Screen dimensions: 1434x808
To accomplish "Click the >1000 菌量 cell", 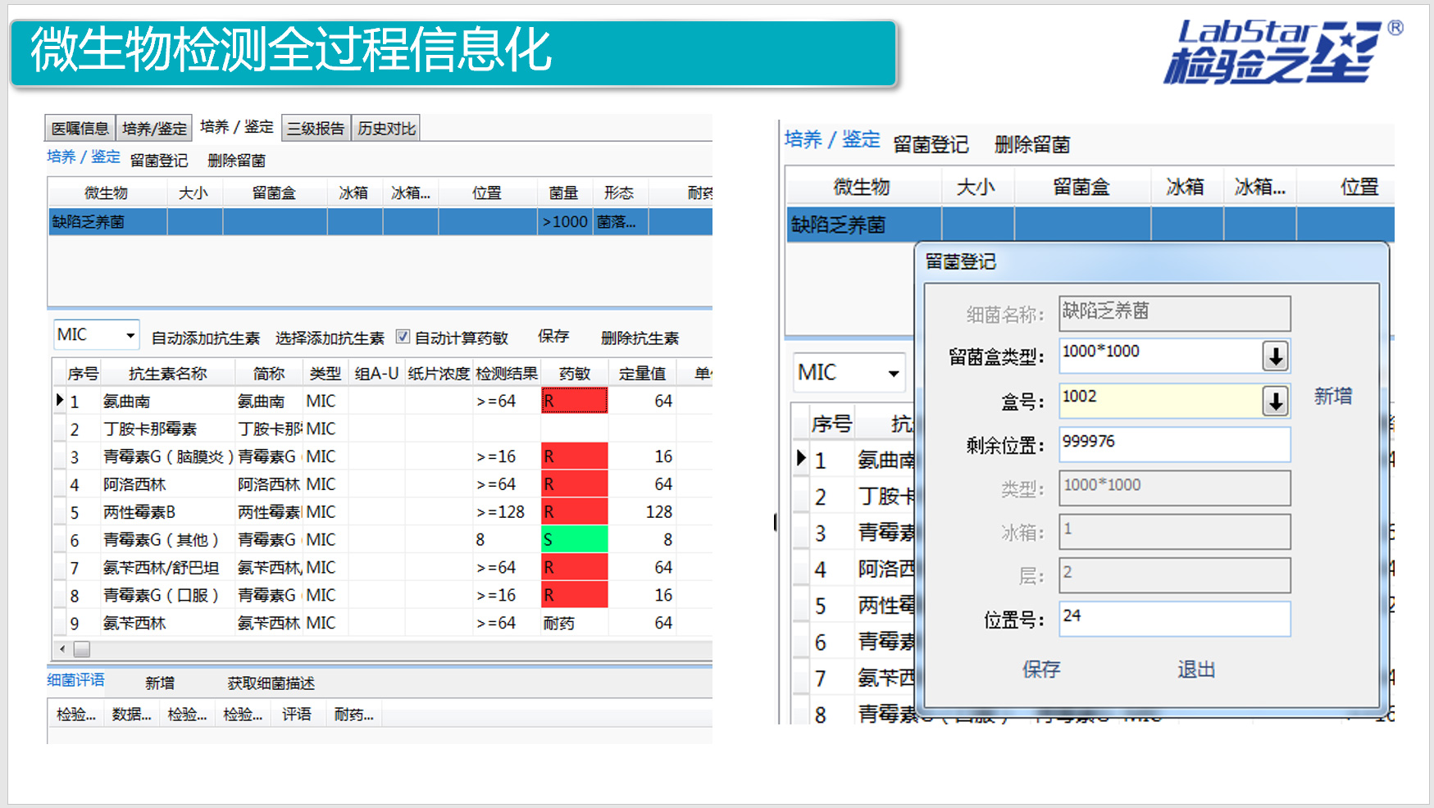I will point(564,221).
